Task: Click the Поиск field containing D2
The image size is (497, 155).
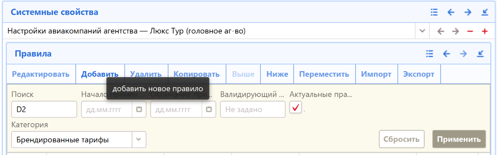Action: tap(44, 109)
